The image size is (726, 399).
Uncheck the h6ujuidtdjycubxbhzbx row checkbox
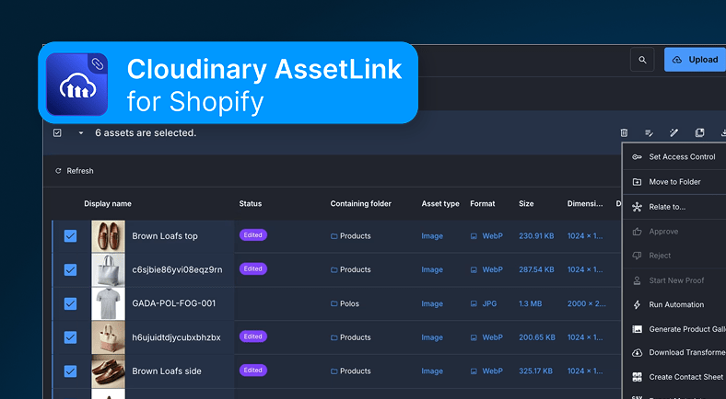click(70, 337)
